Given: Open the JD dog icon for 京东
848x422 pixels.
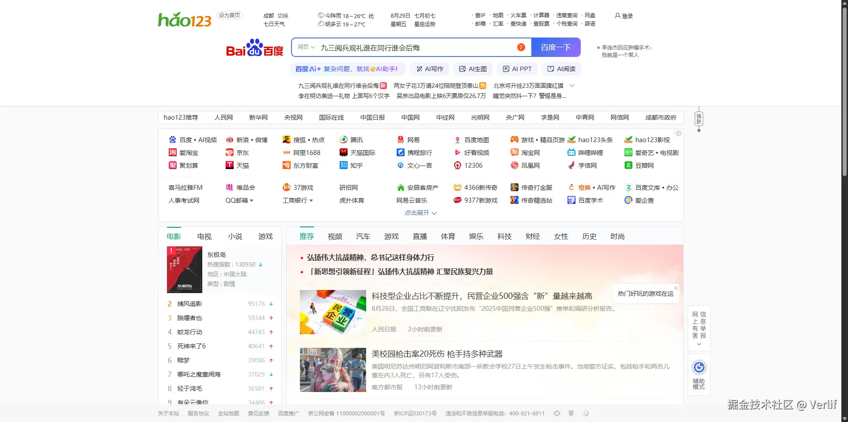Looking at the screenshot, I should 229,153.
